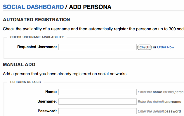Click the Add Persona page title
The height and width of the screenshot is (116, 184).
click(x=90, y=7)
